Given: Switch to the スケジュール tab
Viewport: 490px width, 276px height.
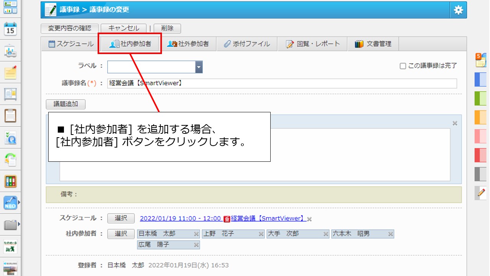Looking at the screenshot, I should coord(71,44).
